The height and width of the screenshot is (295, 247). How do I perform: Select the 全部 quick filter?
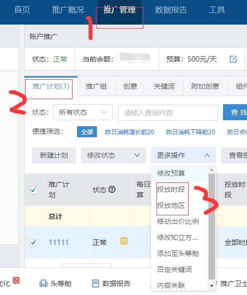click(x=87, y=132)
